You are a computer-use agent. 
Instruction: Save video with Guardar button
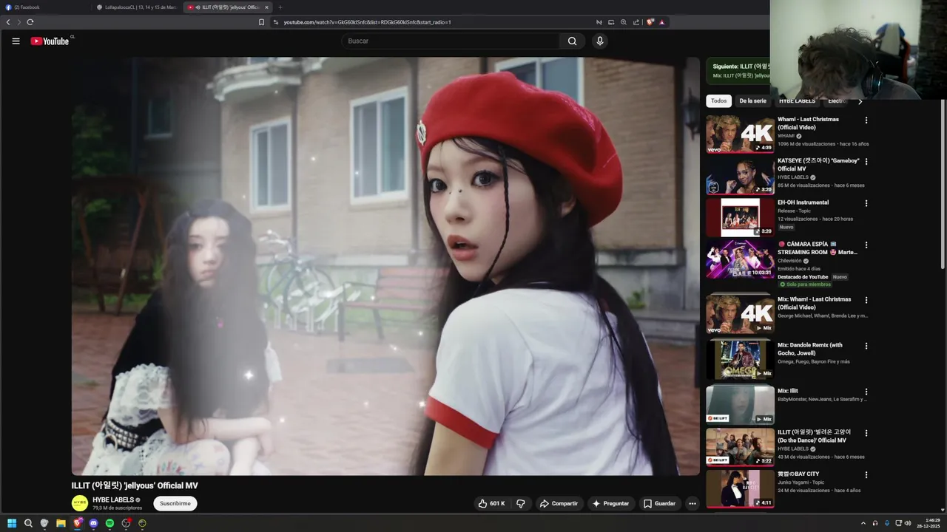pos(659,503)
